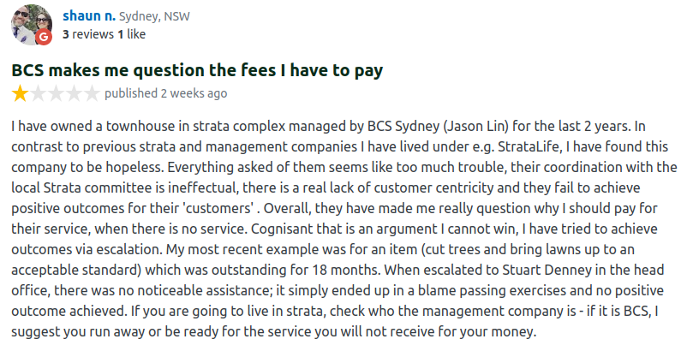
Task: Open shaun n.'s profile picture
Action: pos(30,25)
